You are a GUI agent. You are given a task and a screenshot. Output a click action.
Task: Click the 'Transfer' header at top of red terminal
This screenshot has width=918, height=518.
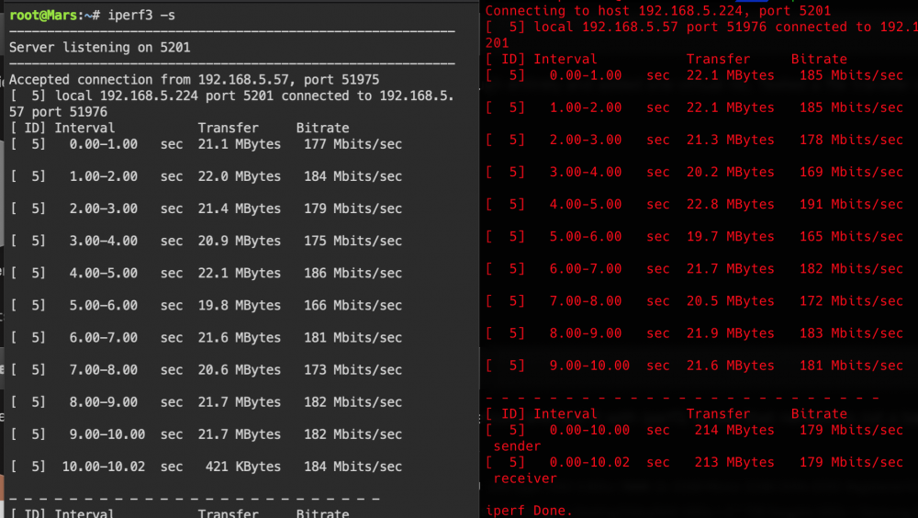[x=718, y=59]
